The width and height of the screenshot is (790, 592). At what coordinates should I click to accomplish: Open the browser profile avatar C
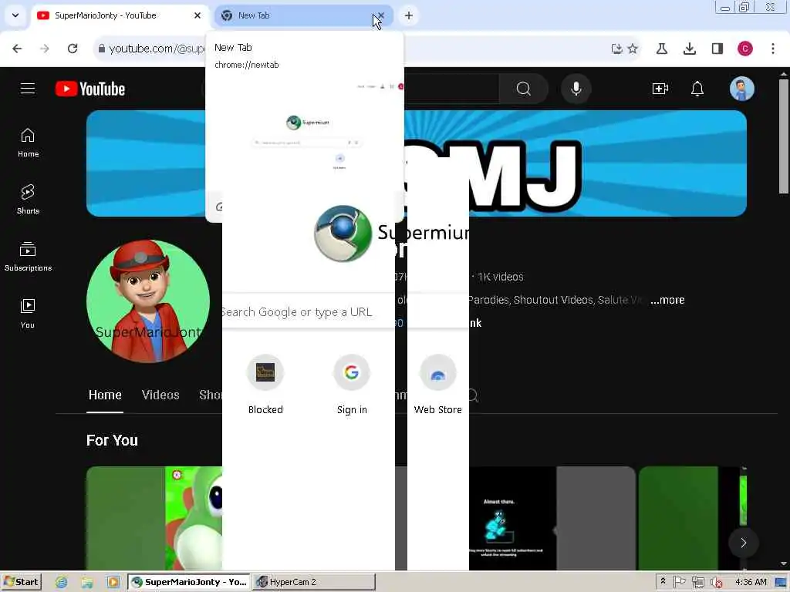[745, 49]
